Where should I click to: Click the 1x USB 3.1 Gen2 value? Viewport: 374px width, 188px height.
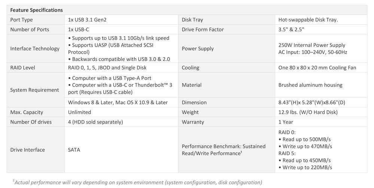click(87, 20)
